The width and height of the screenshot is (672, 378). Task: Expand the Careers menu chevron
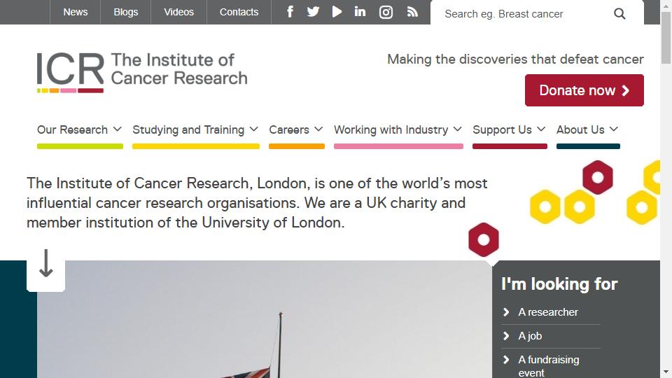click(318, 129)
